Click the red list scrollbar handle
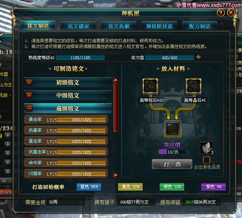The width and height of the screenshot is (242, 218). pyautogui.click(x=116, y=107)
